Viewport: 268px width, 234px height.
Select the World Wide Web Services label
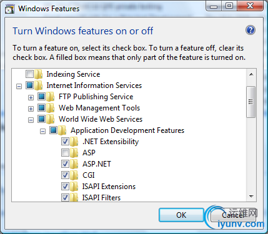coord(101,119)
